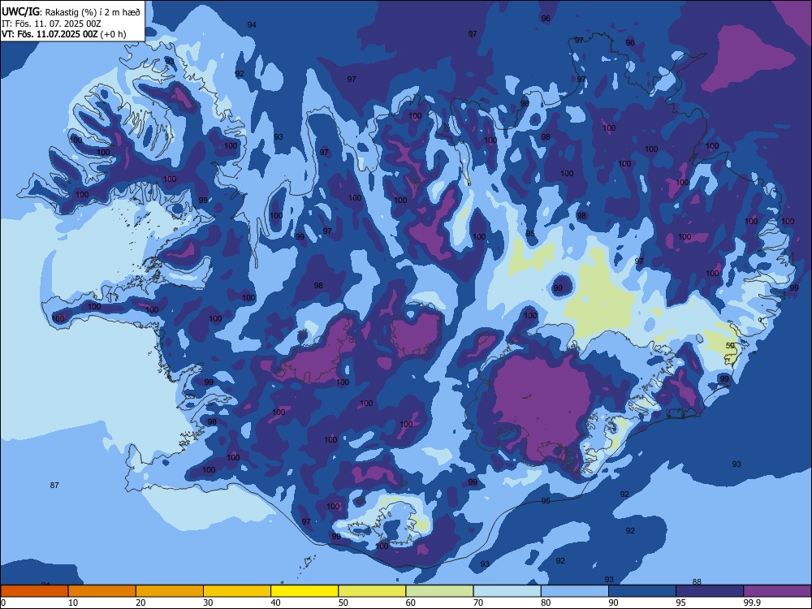Click the '10' legend scale label
This screenshot has width=812, height=609.
point(73,603)
